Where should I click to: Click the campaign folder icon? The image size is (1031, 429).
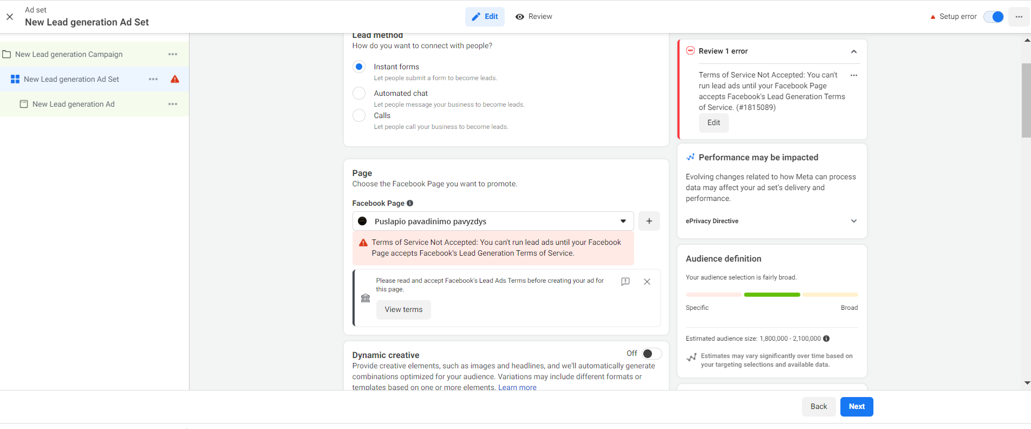click(x=7, y=54)
